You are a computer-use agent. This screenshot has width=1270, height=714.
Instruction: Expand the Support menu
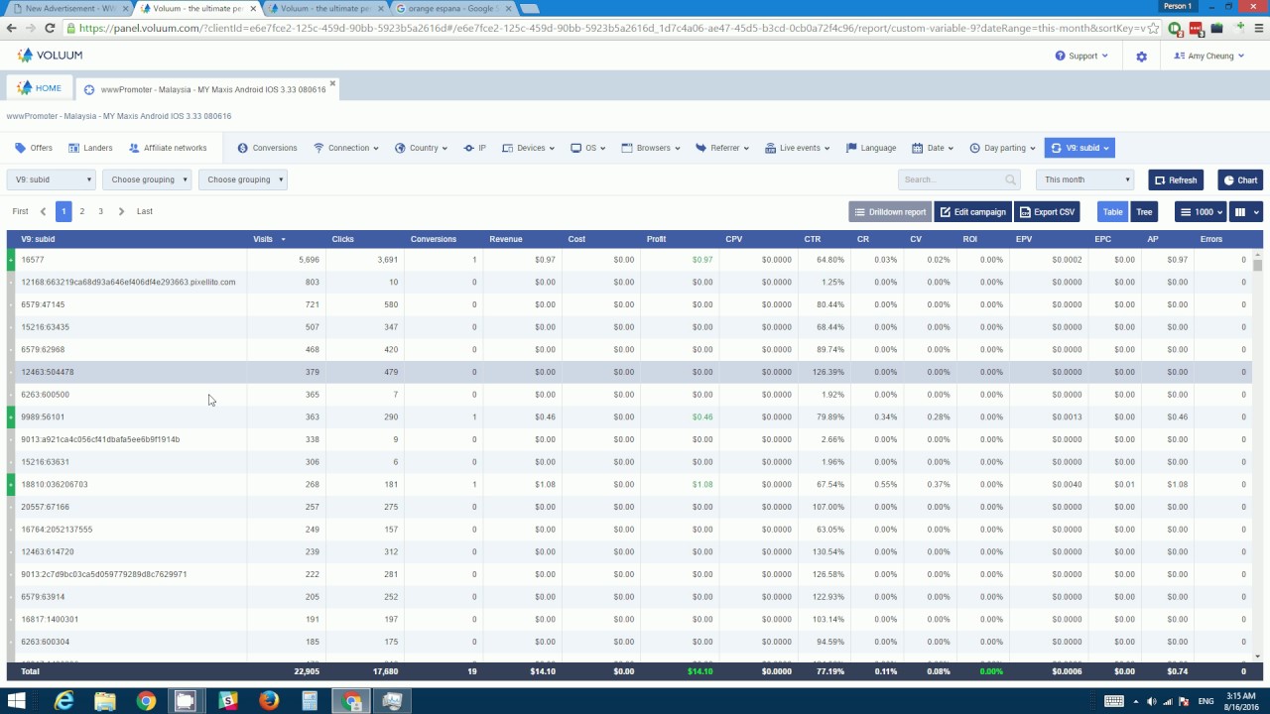tap(1081, 56)
